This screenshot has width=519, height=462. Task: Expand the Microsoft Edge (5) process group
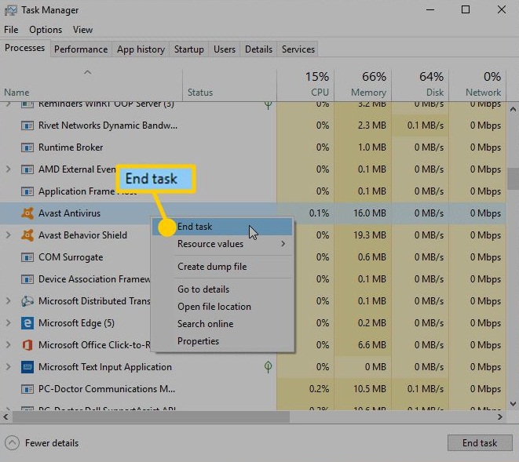click(x=9, y=323)
